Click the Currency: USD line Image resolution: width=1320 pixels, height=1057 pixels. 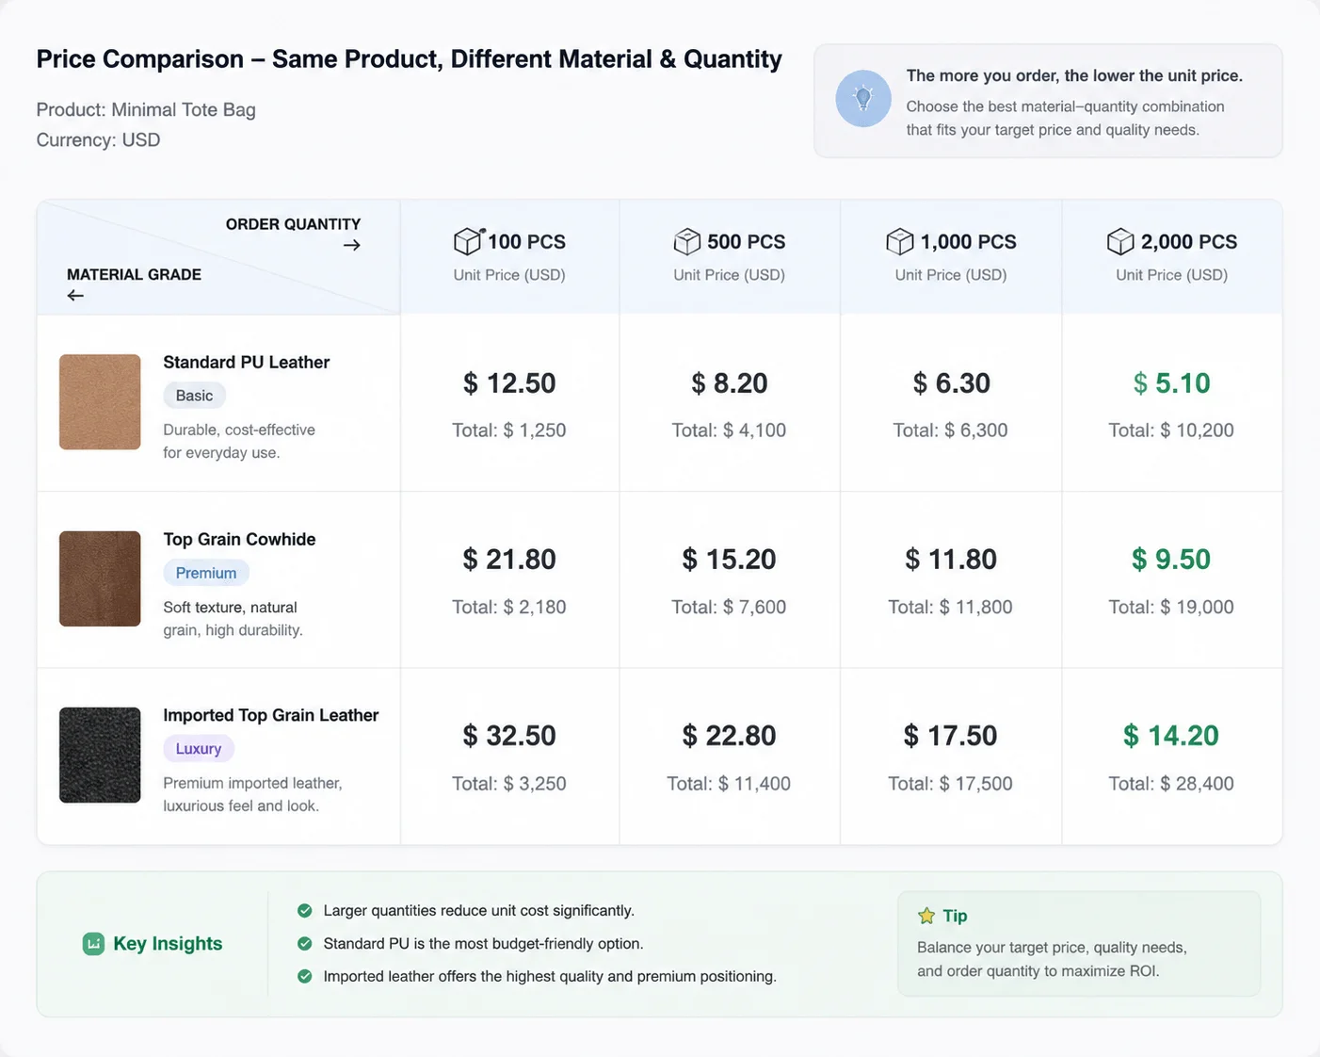pyautogui.click(x=98, y=140)
